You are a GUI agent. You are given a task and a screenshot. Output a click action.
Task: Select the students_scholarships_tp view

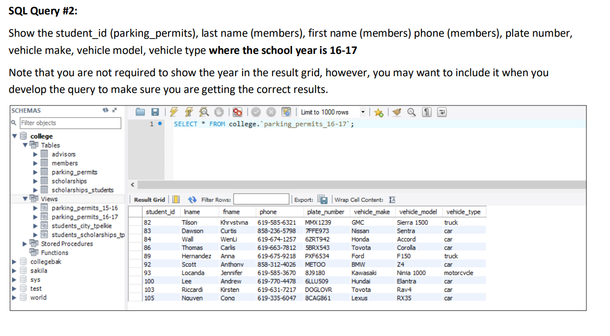click(88, 235)
